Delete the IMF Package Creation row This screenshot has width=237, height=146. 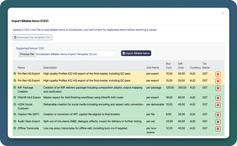click(x=218, y=88)
